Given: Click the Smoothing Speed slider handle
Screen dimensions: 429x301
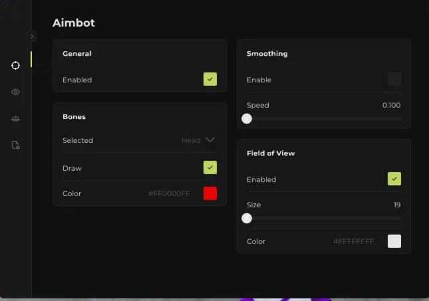Looking at the screenshot, I should pos(247,119).
